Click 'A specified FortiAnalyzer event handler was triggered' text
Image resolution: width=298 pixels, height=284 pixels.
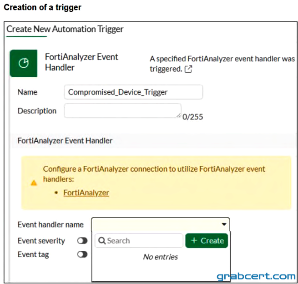222,64
